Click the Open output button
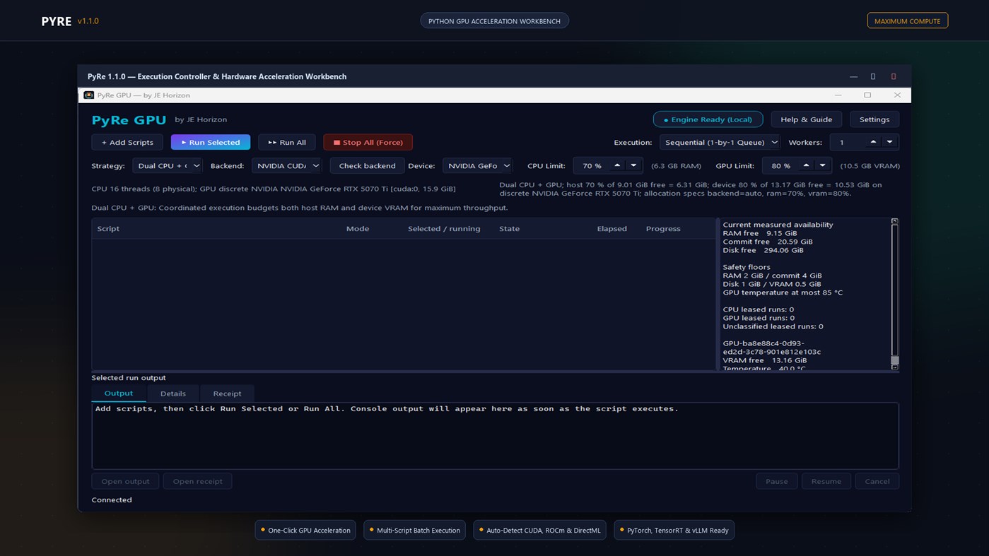Screen dimensions: 989x556 (125, 481)
